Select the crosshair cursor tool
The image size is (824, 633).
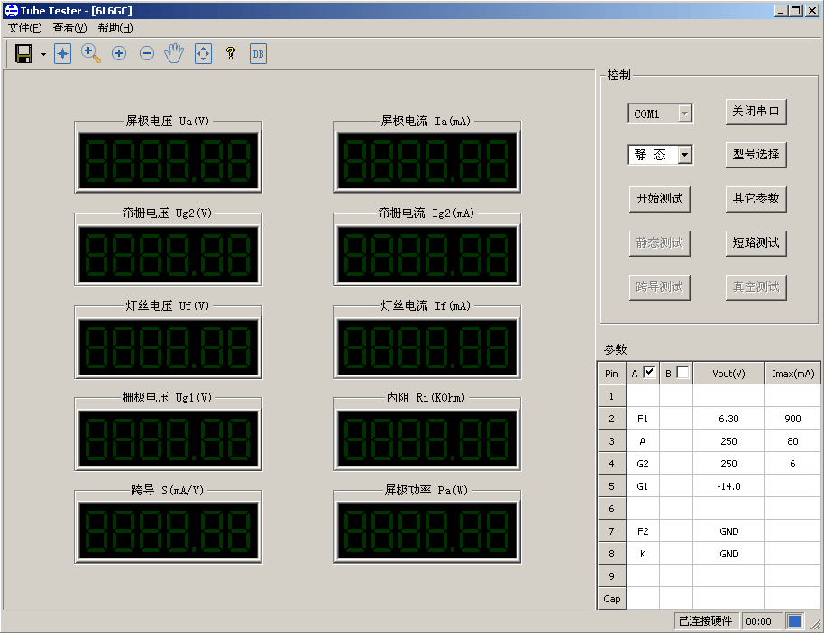[62, 54]
